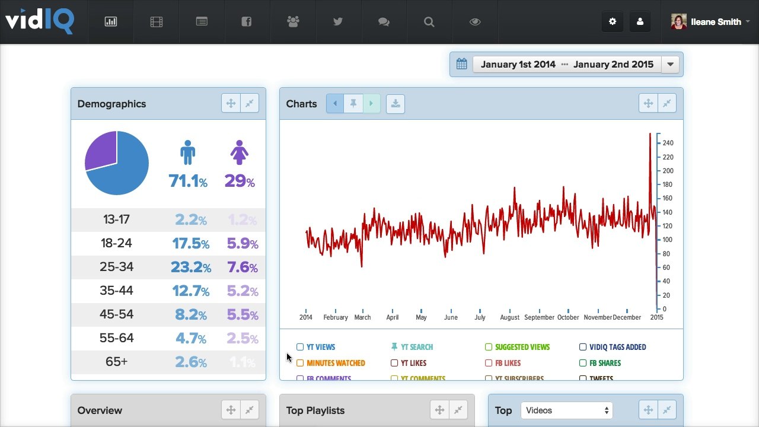This screenshot has height=427, width=759.
Task: Open the list/playlist icon in navbar
Action: click(202, 22)
